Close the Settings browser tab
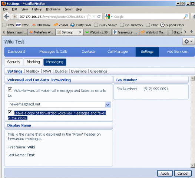This screenshot has width=195, height=178. (x=80, y=32)
